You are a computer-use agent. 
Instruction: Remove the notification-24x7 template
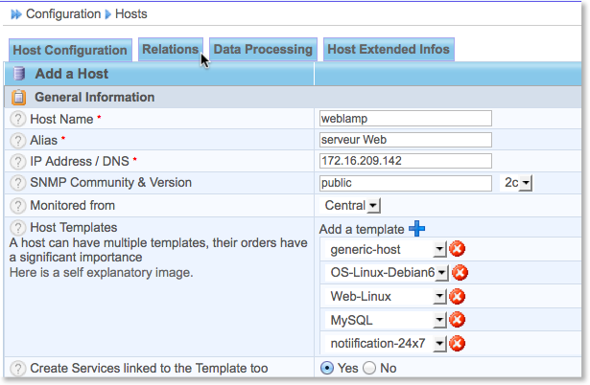(x=458, y=343)
